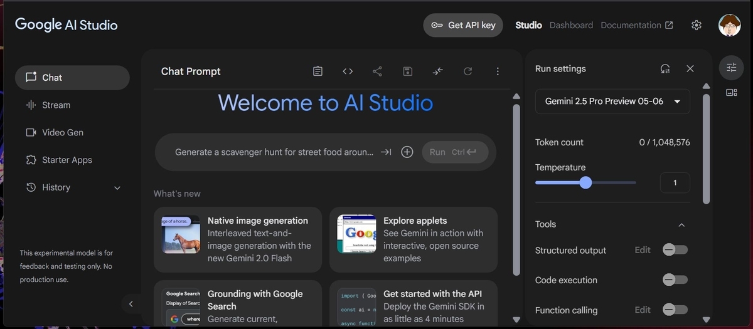This screenshot has height=329, width=753.
Task: Close the Run settings panel
Action: coord(690,69)
